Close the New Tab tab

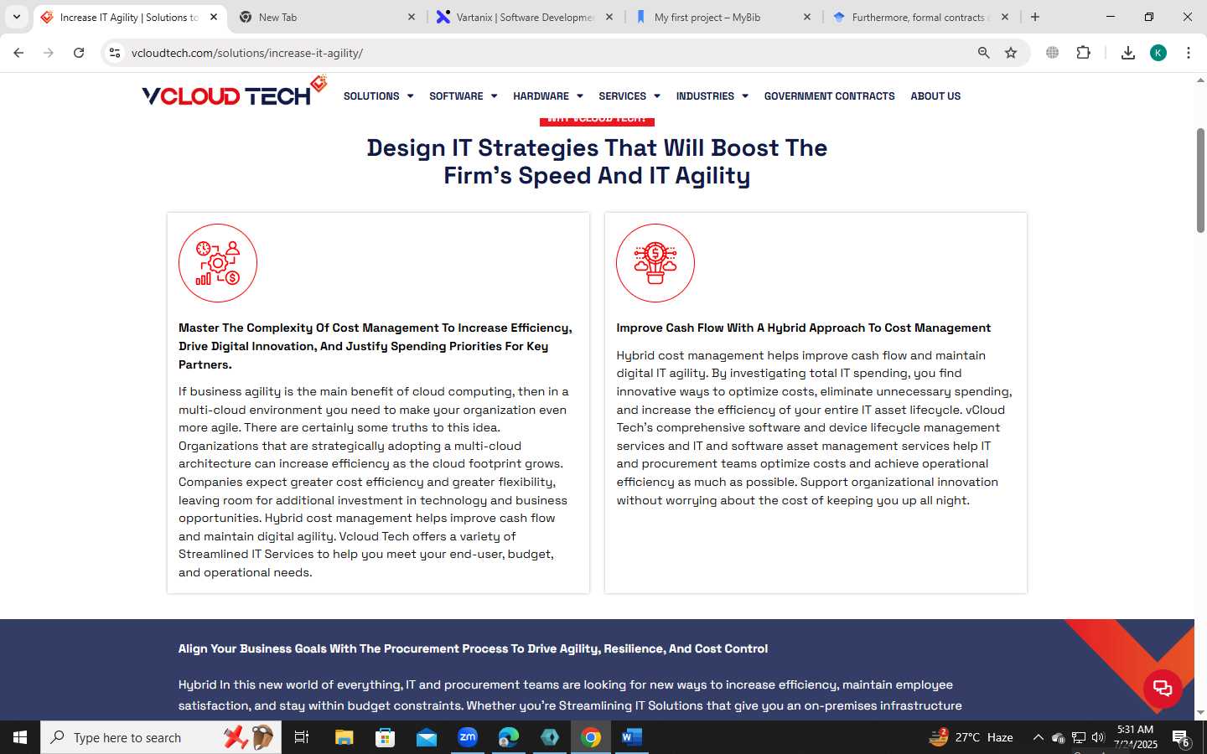[x=412, y=17]
